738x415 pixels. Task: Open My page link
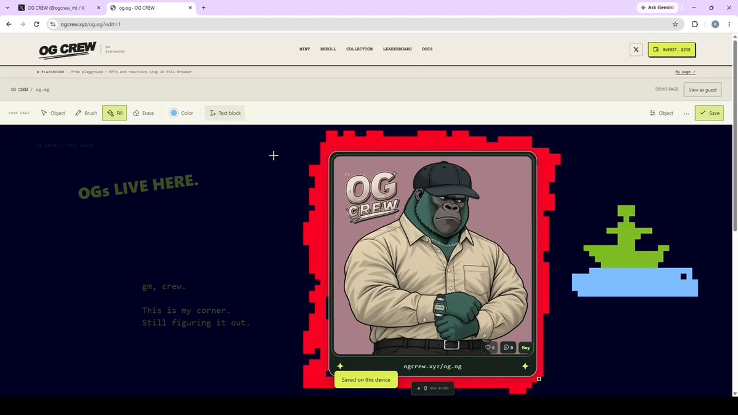click(685, 72)
